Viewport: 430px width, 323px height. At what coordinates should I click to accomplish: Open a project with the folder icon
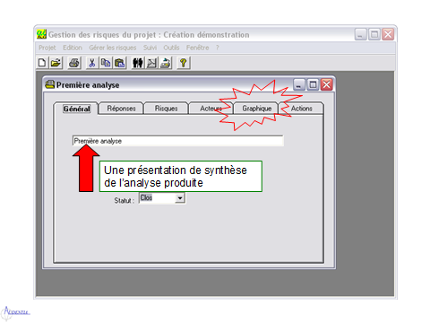56,63
